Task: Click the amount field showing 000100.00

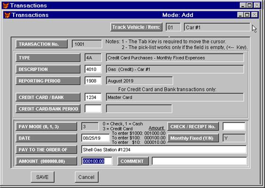Action: click(x=97, y=161)
